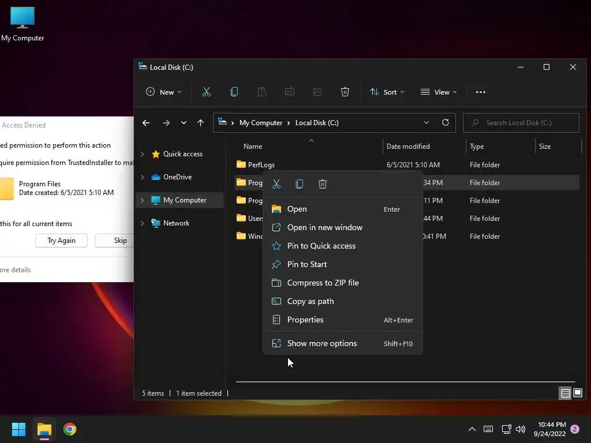Screen dimensions: 591x443
Task: Expand the My Computer tree node
Action: pyautogui.click(x=143, y=200)
